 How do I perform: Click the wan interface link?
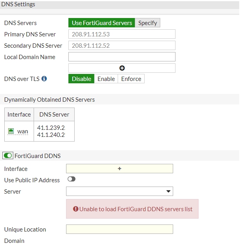23,131
